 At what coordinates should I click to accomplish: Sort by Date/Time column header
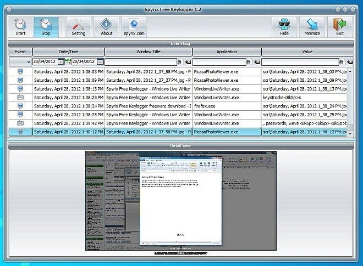coord(68,52)
